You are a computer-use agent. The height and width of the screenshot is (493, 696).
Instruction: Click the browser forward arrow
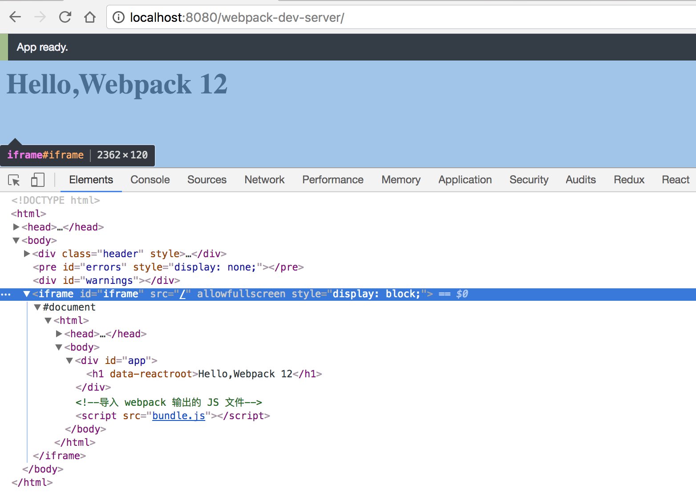40,17
